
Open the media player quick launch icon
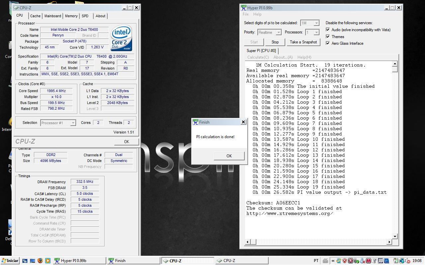coord(48,261)
